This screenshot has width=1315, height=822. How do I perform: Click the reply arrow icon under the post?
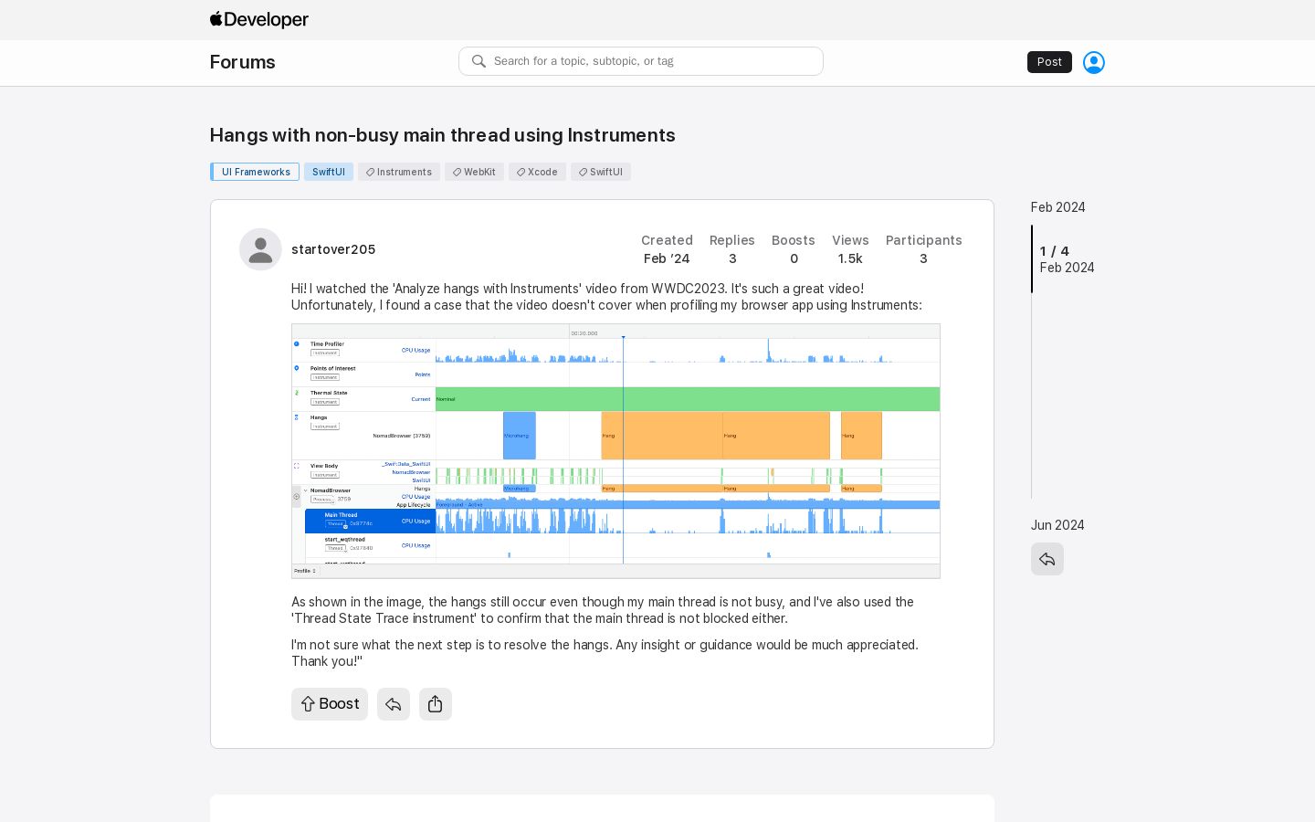pos(394,704)
